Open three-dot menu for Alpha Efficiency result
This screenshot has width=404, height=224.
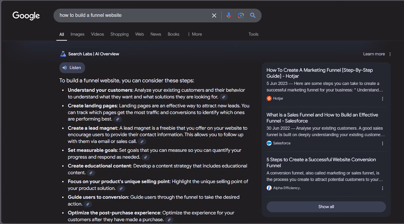[x=383, y=188]
